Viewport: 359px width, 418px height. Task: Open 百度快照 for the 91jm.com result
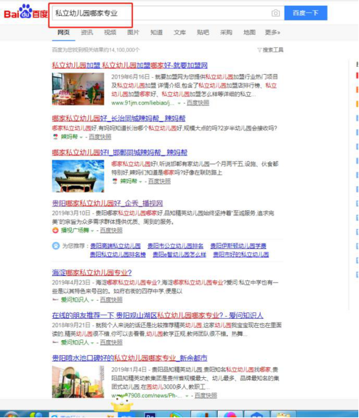coord(198,103)
